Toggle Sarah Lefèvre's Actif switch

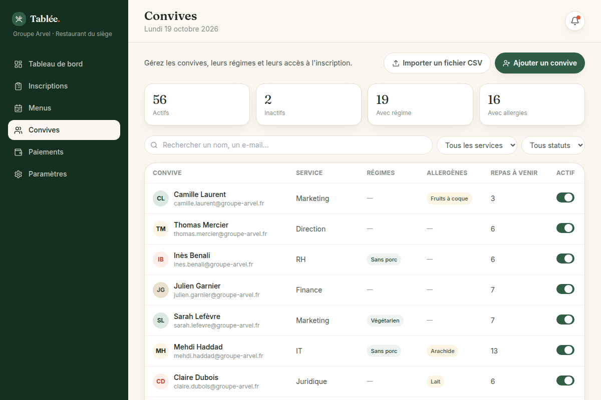point(565,319)
